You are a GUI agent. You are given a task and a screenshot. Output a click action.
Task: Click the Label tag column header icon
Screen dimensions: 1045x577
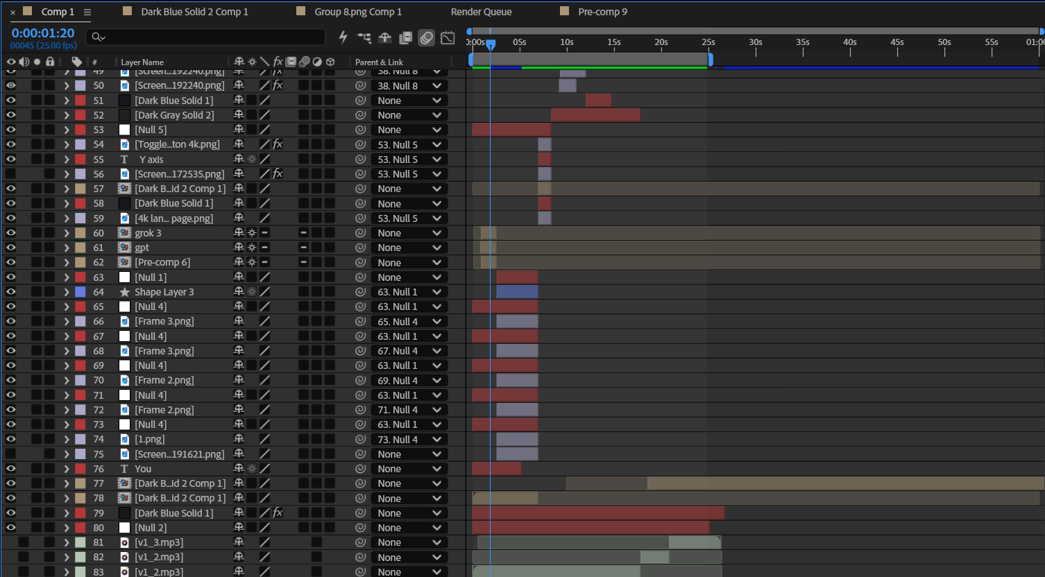point(77,62)
